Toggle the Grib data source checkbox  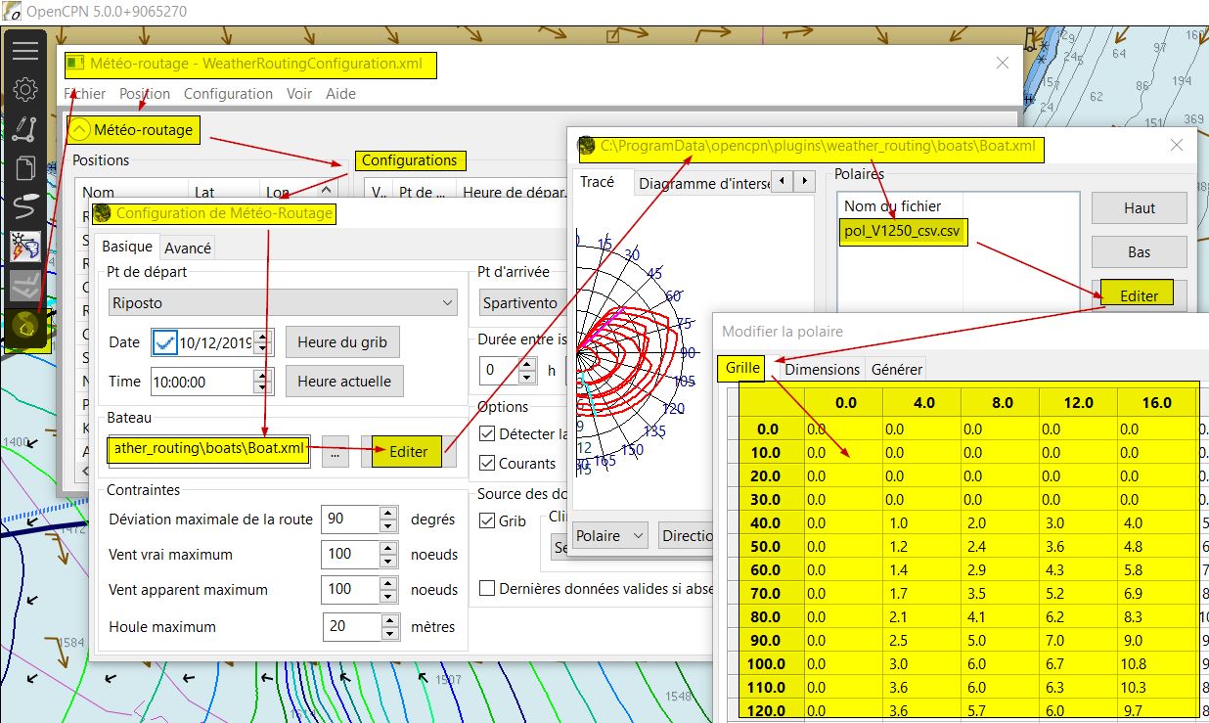(488, 521)
